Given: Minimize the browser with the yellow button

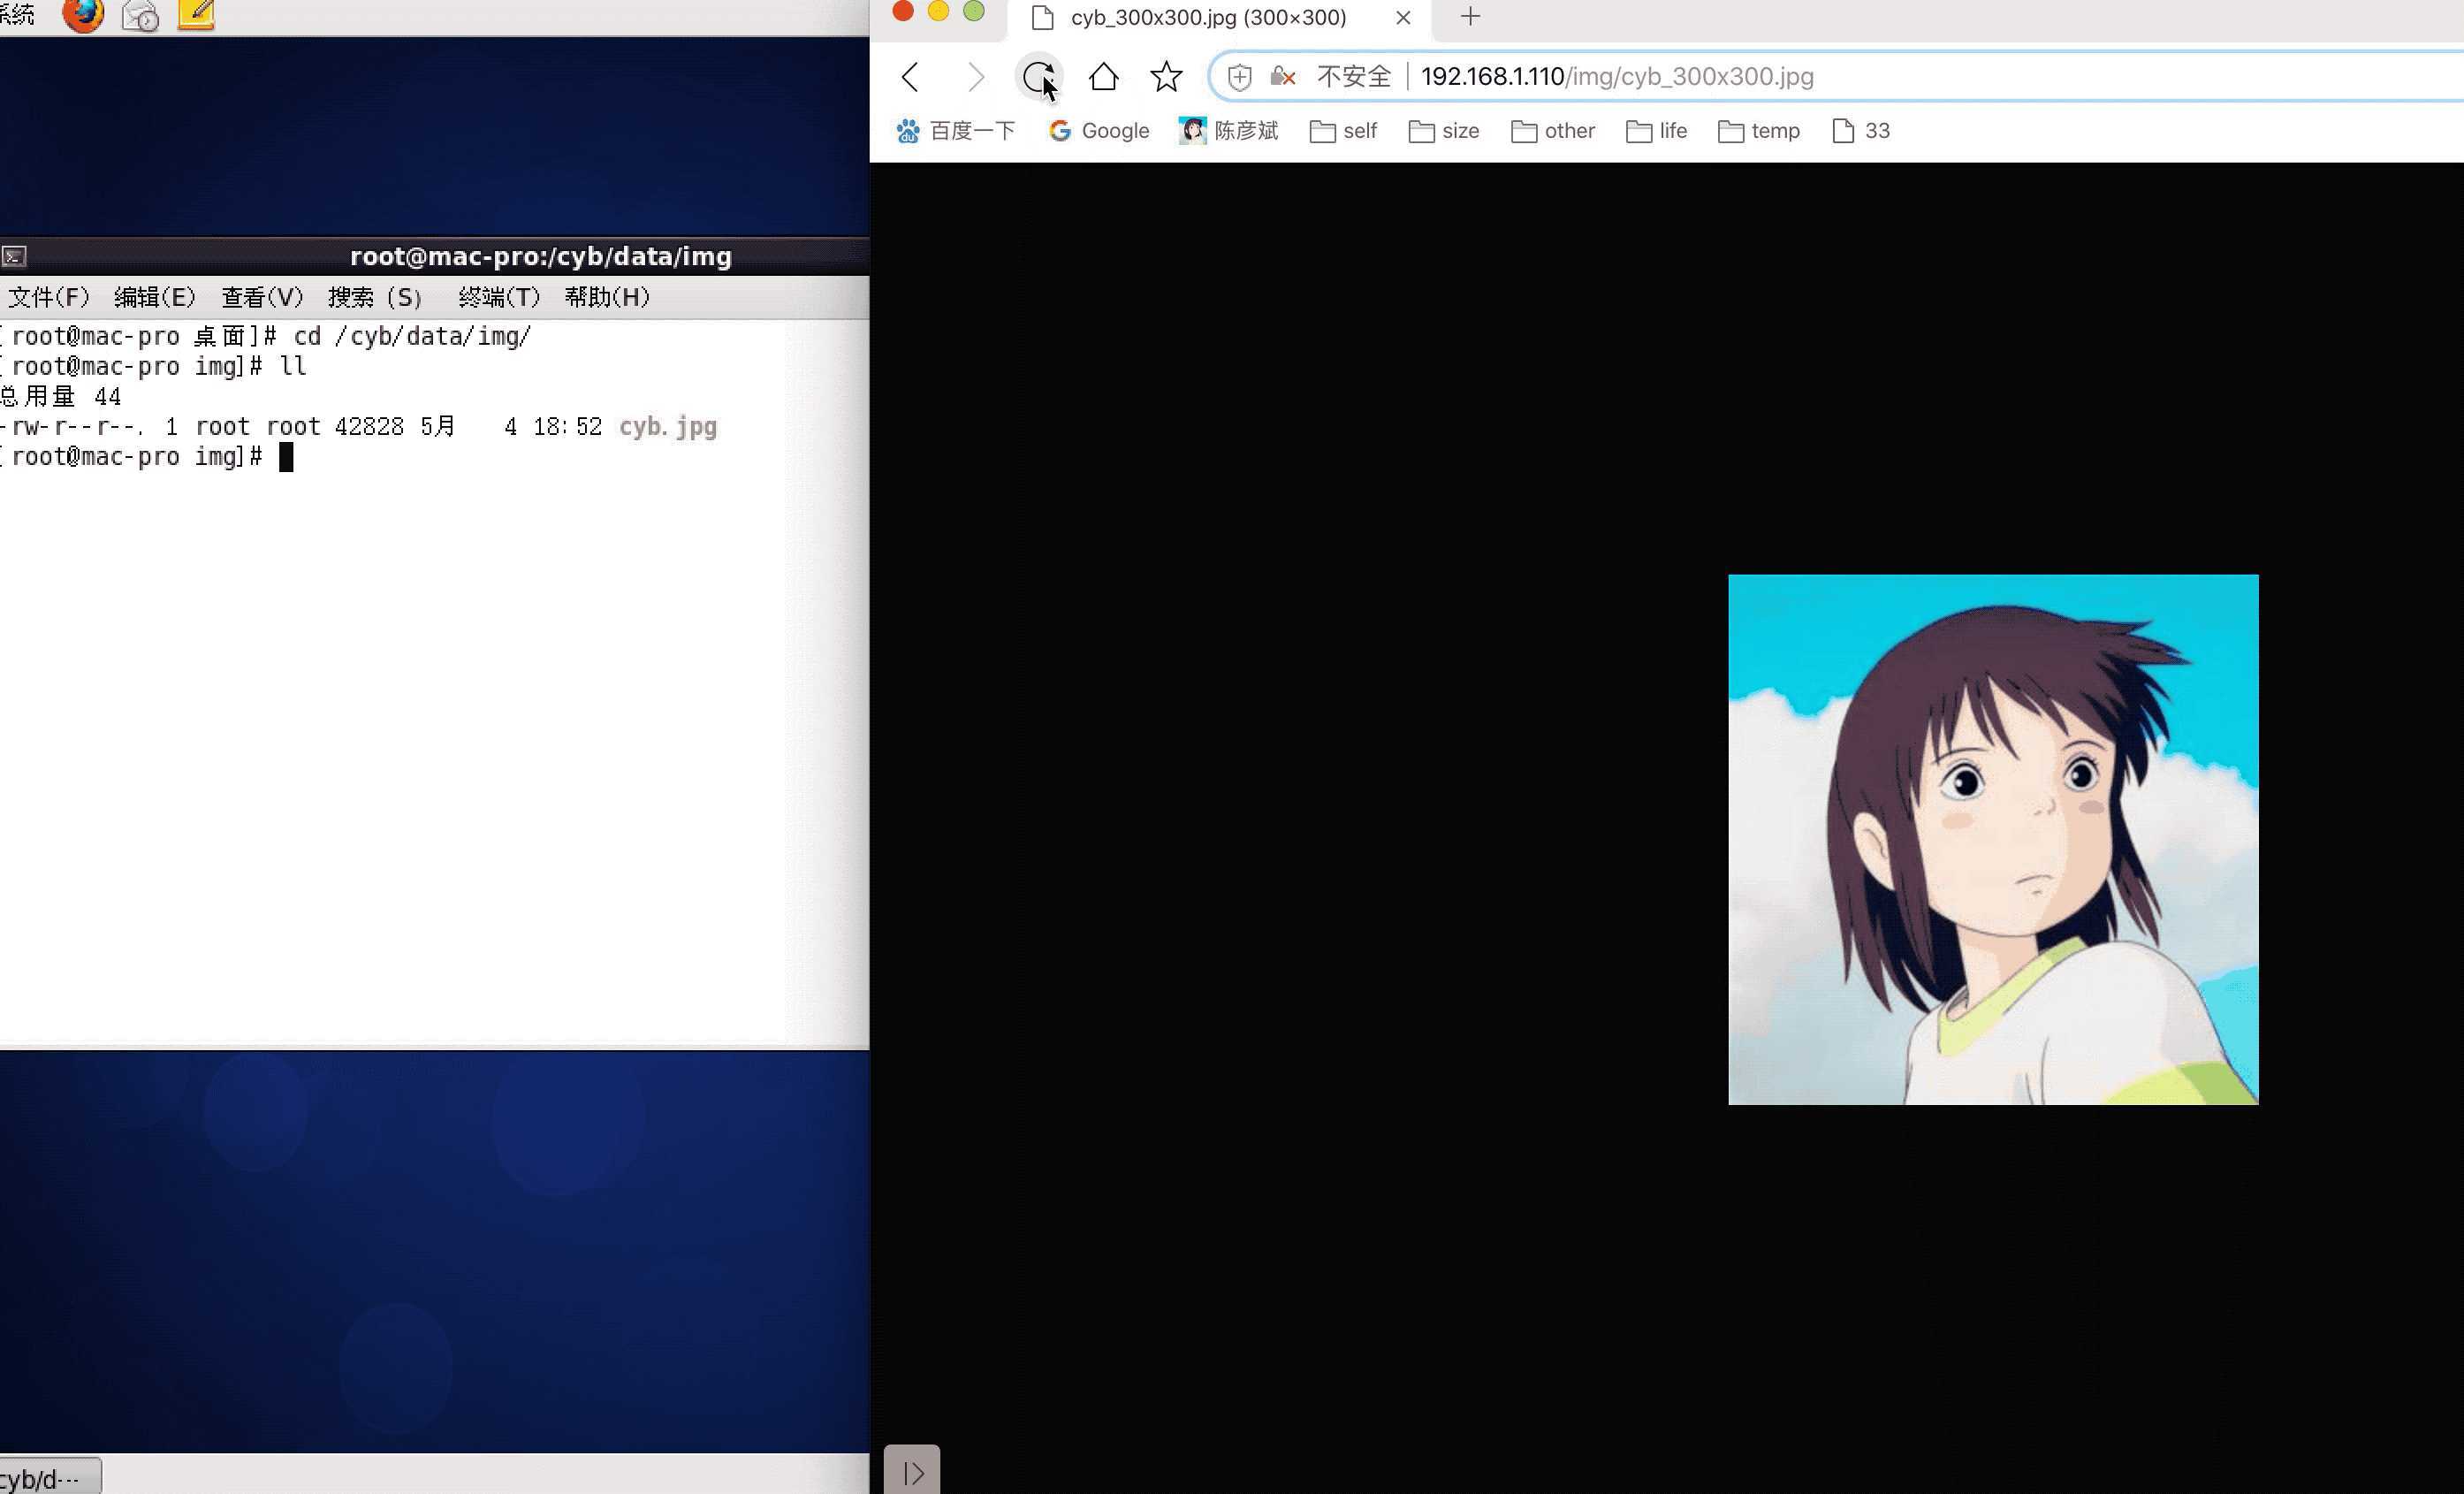Looking at the screenshot, I should pos(938,11).
